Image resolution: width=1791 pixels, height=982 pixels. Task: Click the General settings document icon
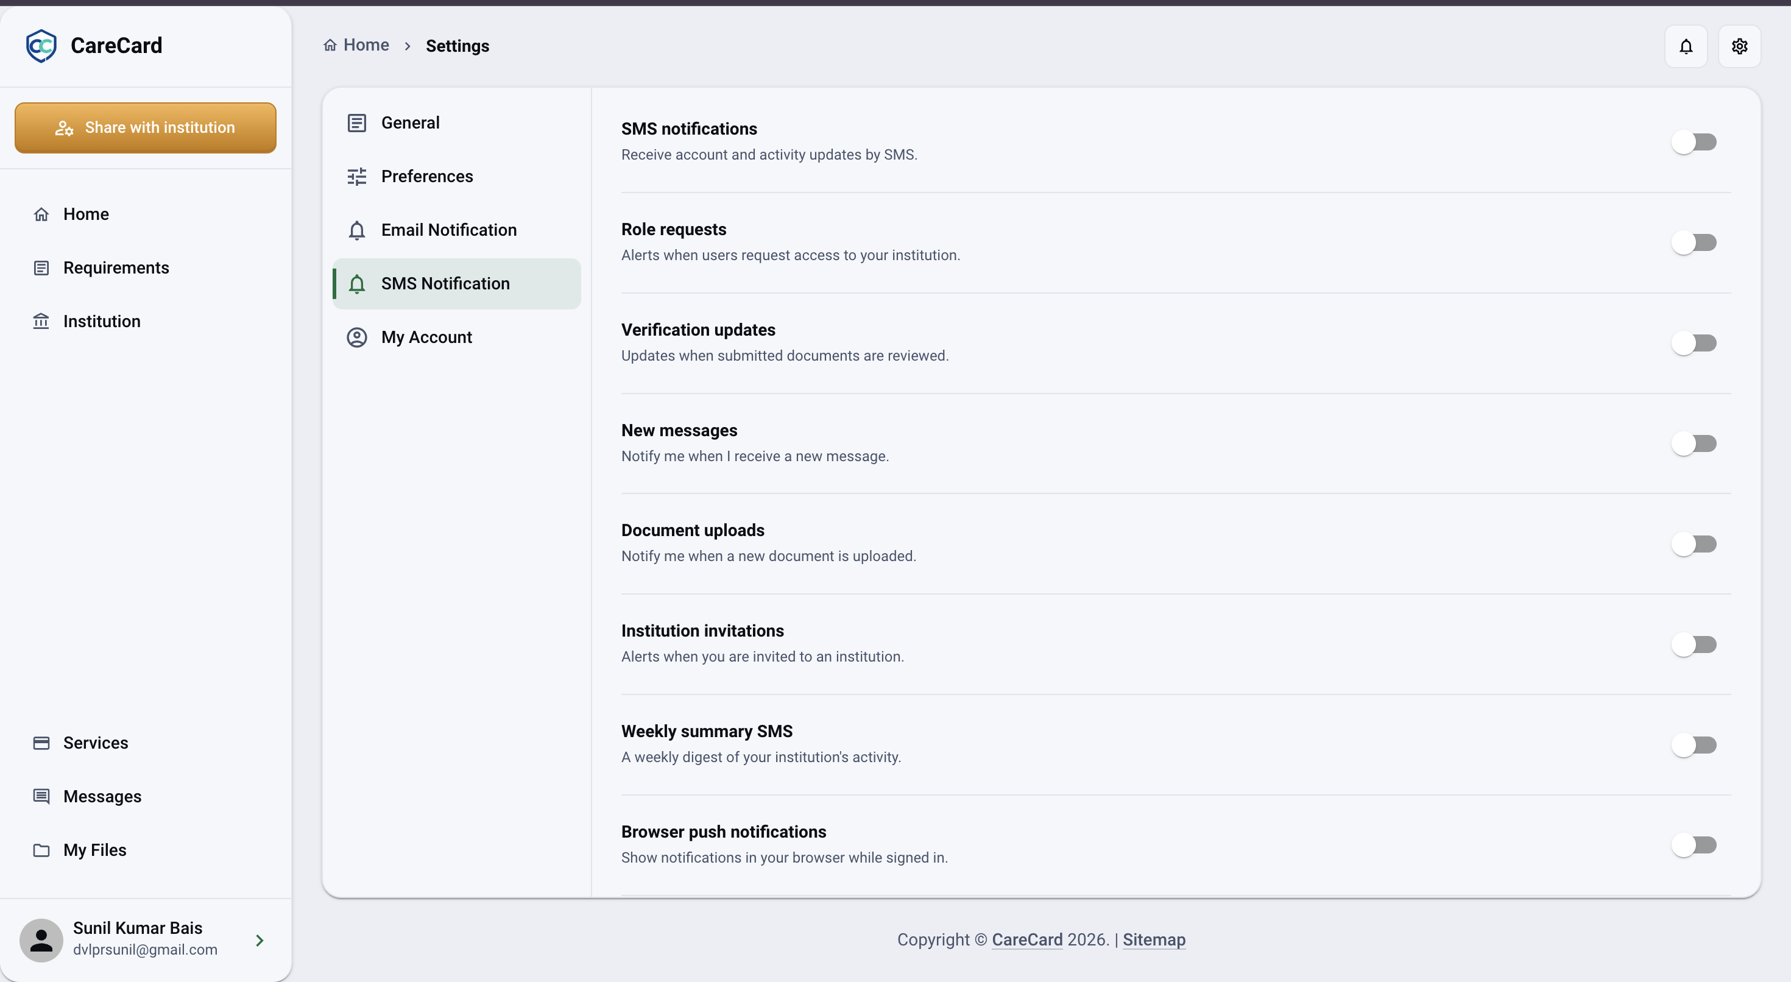pyautogui.click(x=356, y=123)
